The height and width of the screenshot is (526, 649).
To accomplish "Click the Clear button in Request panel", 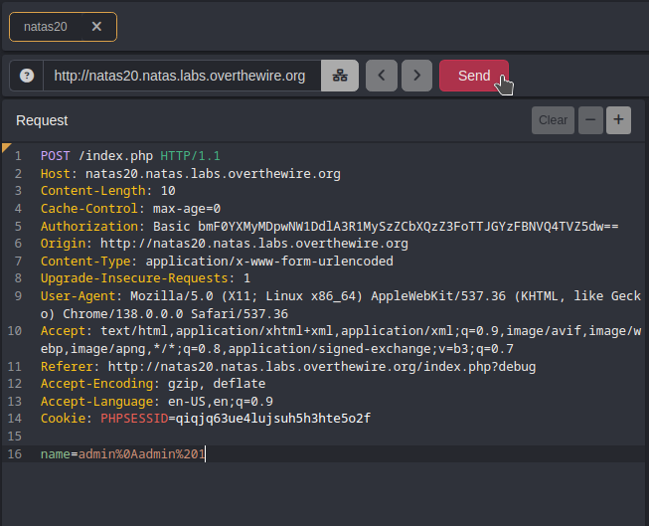I will tap(553, 120).
